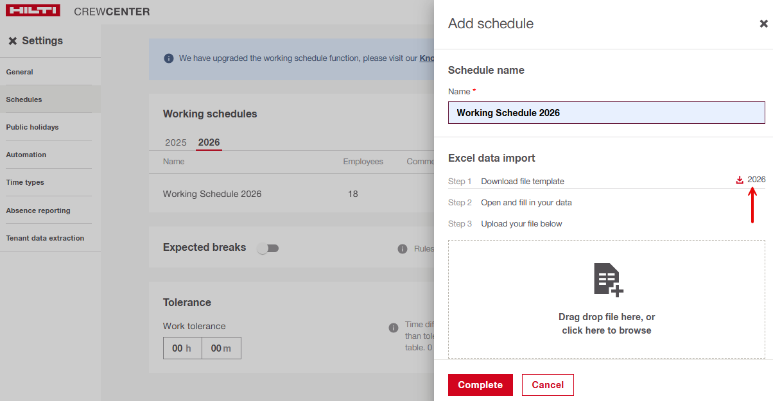Click the info icon in upgrade banner
The image size is (773, 401).
pyautogui.click(x=169, y=58)
